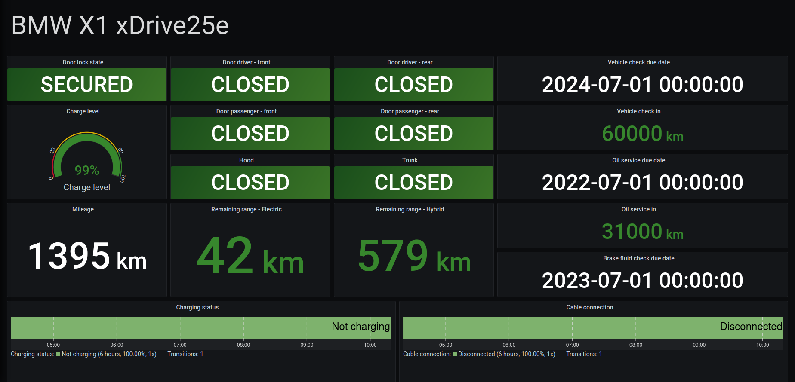Open the Charge level panel title

pyautogui.click(x=83, y=111)
